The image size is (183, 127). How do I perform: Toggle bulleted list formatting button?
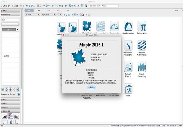[86, 15]
